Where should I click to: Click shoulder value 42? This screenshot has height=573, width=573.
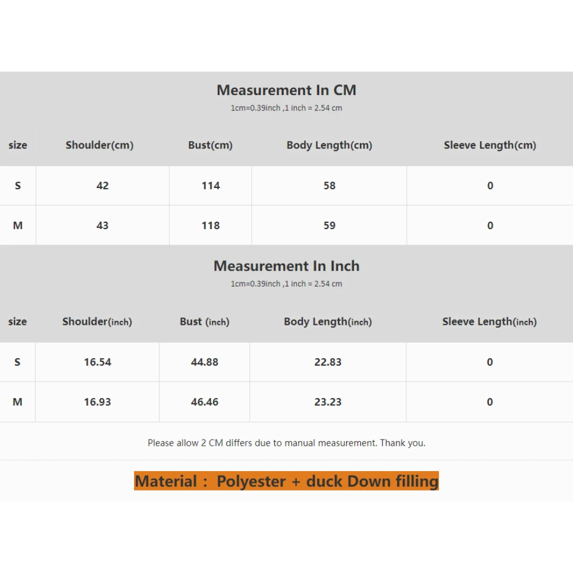[x=103, y=186]
